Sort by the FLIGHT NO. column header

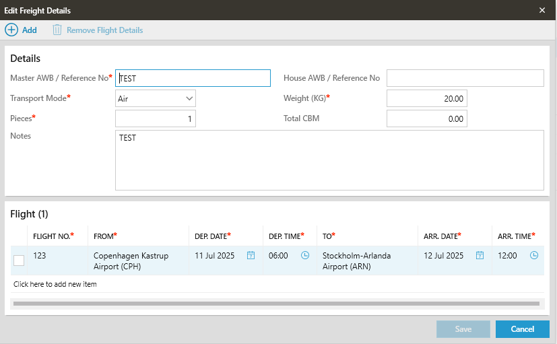coord(53,236)
